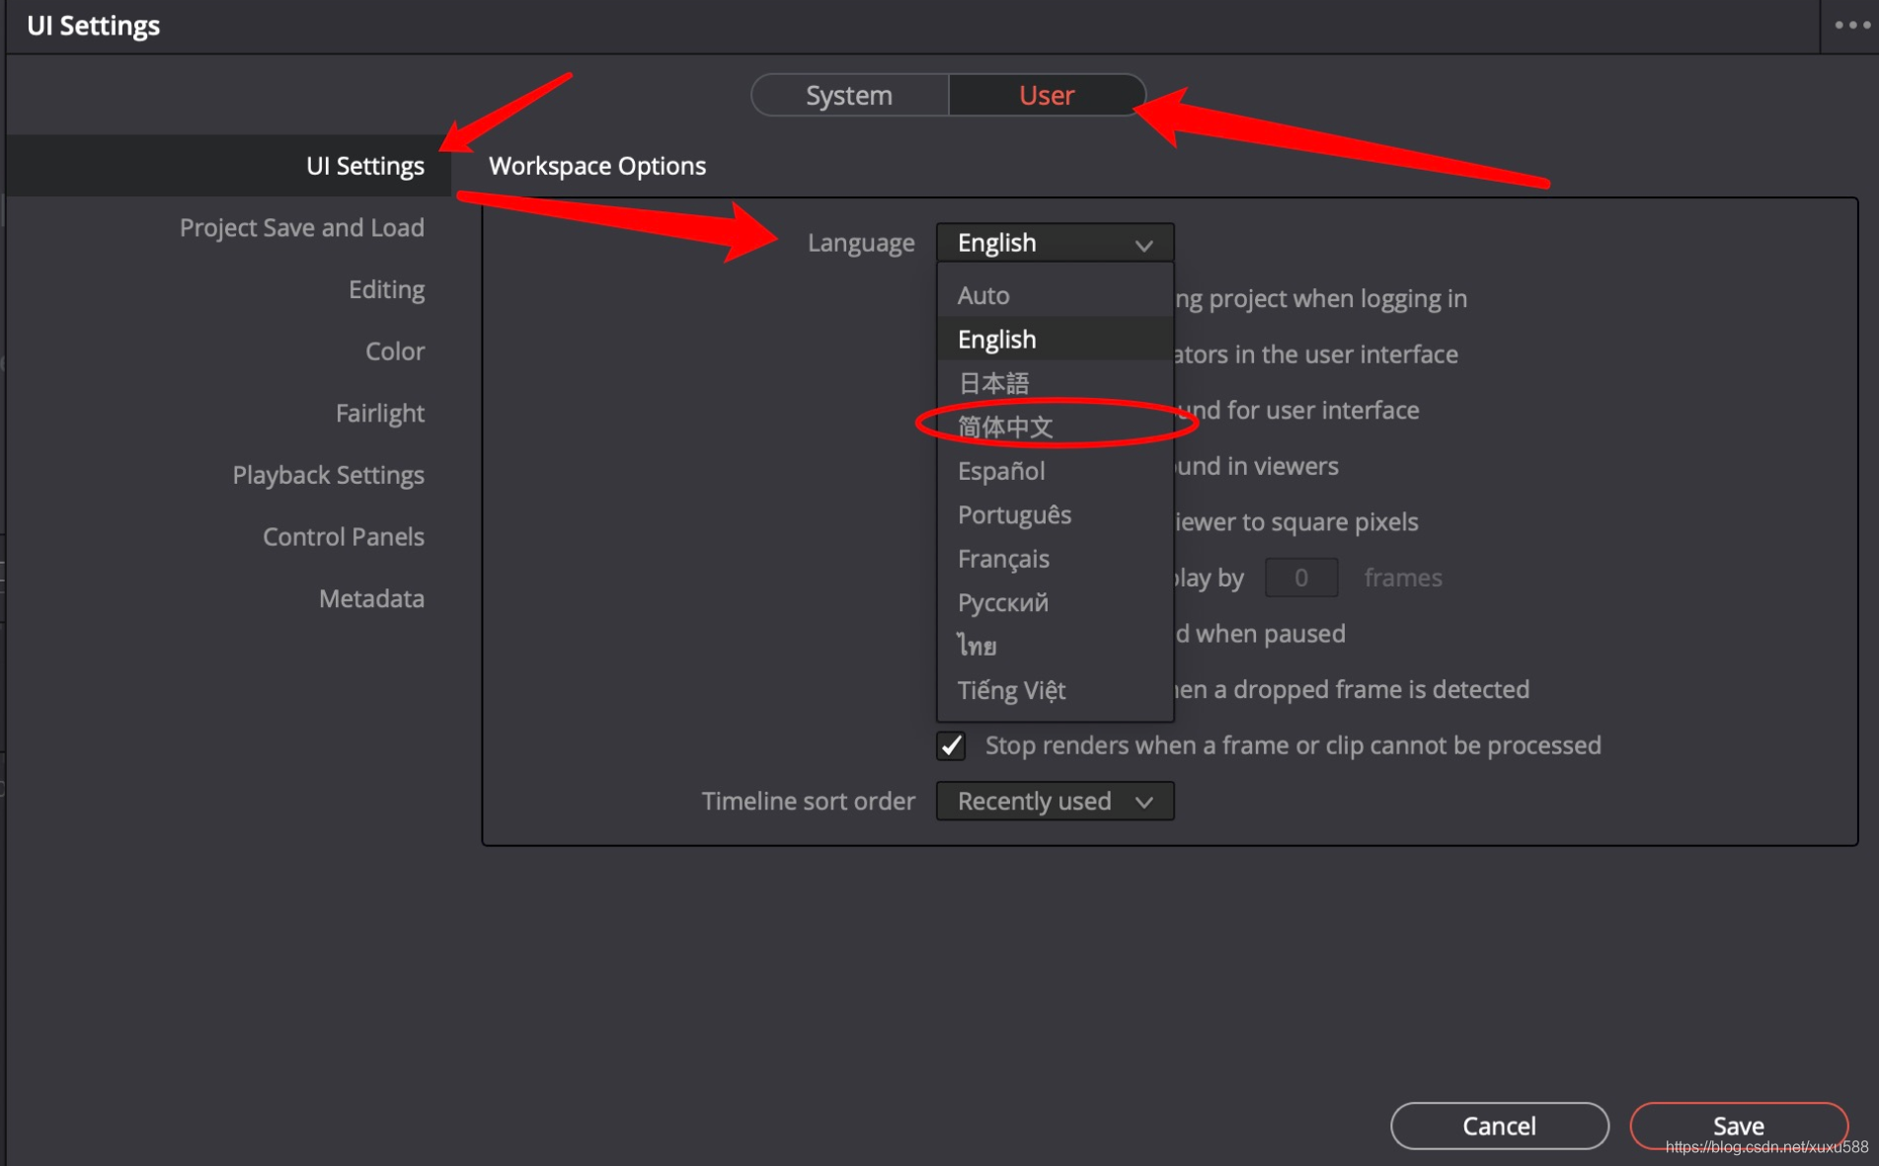Click the delay frames input field
The width and height of the screenshot is (1879, 1166).
point(1301,578)
